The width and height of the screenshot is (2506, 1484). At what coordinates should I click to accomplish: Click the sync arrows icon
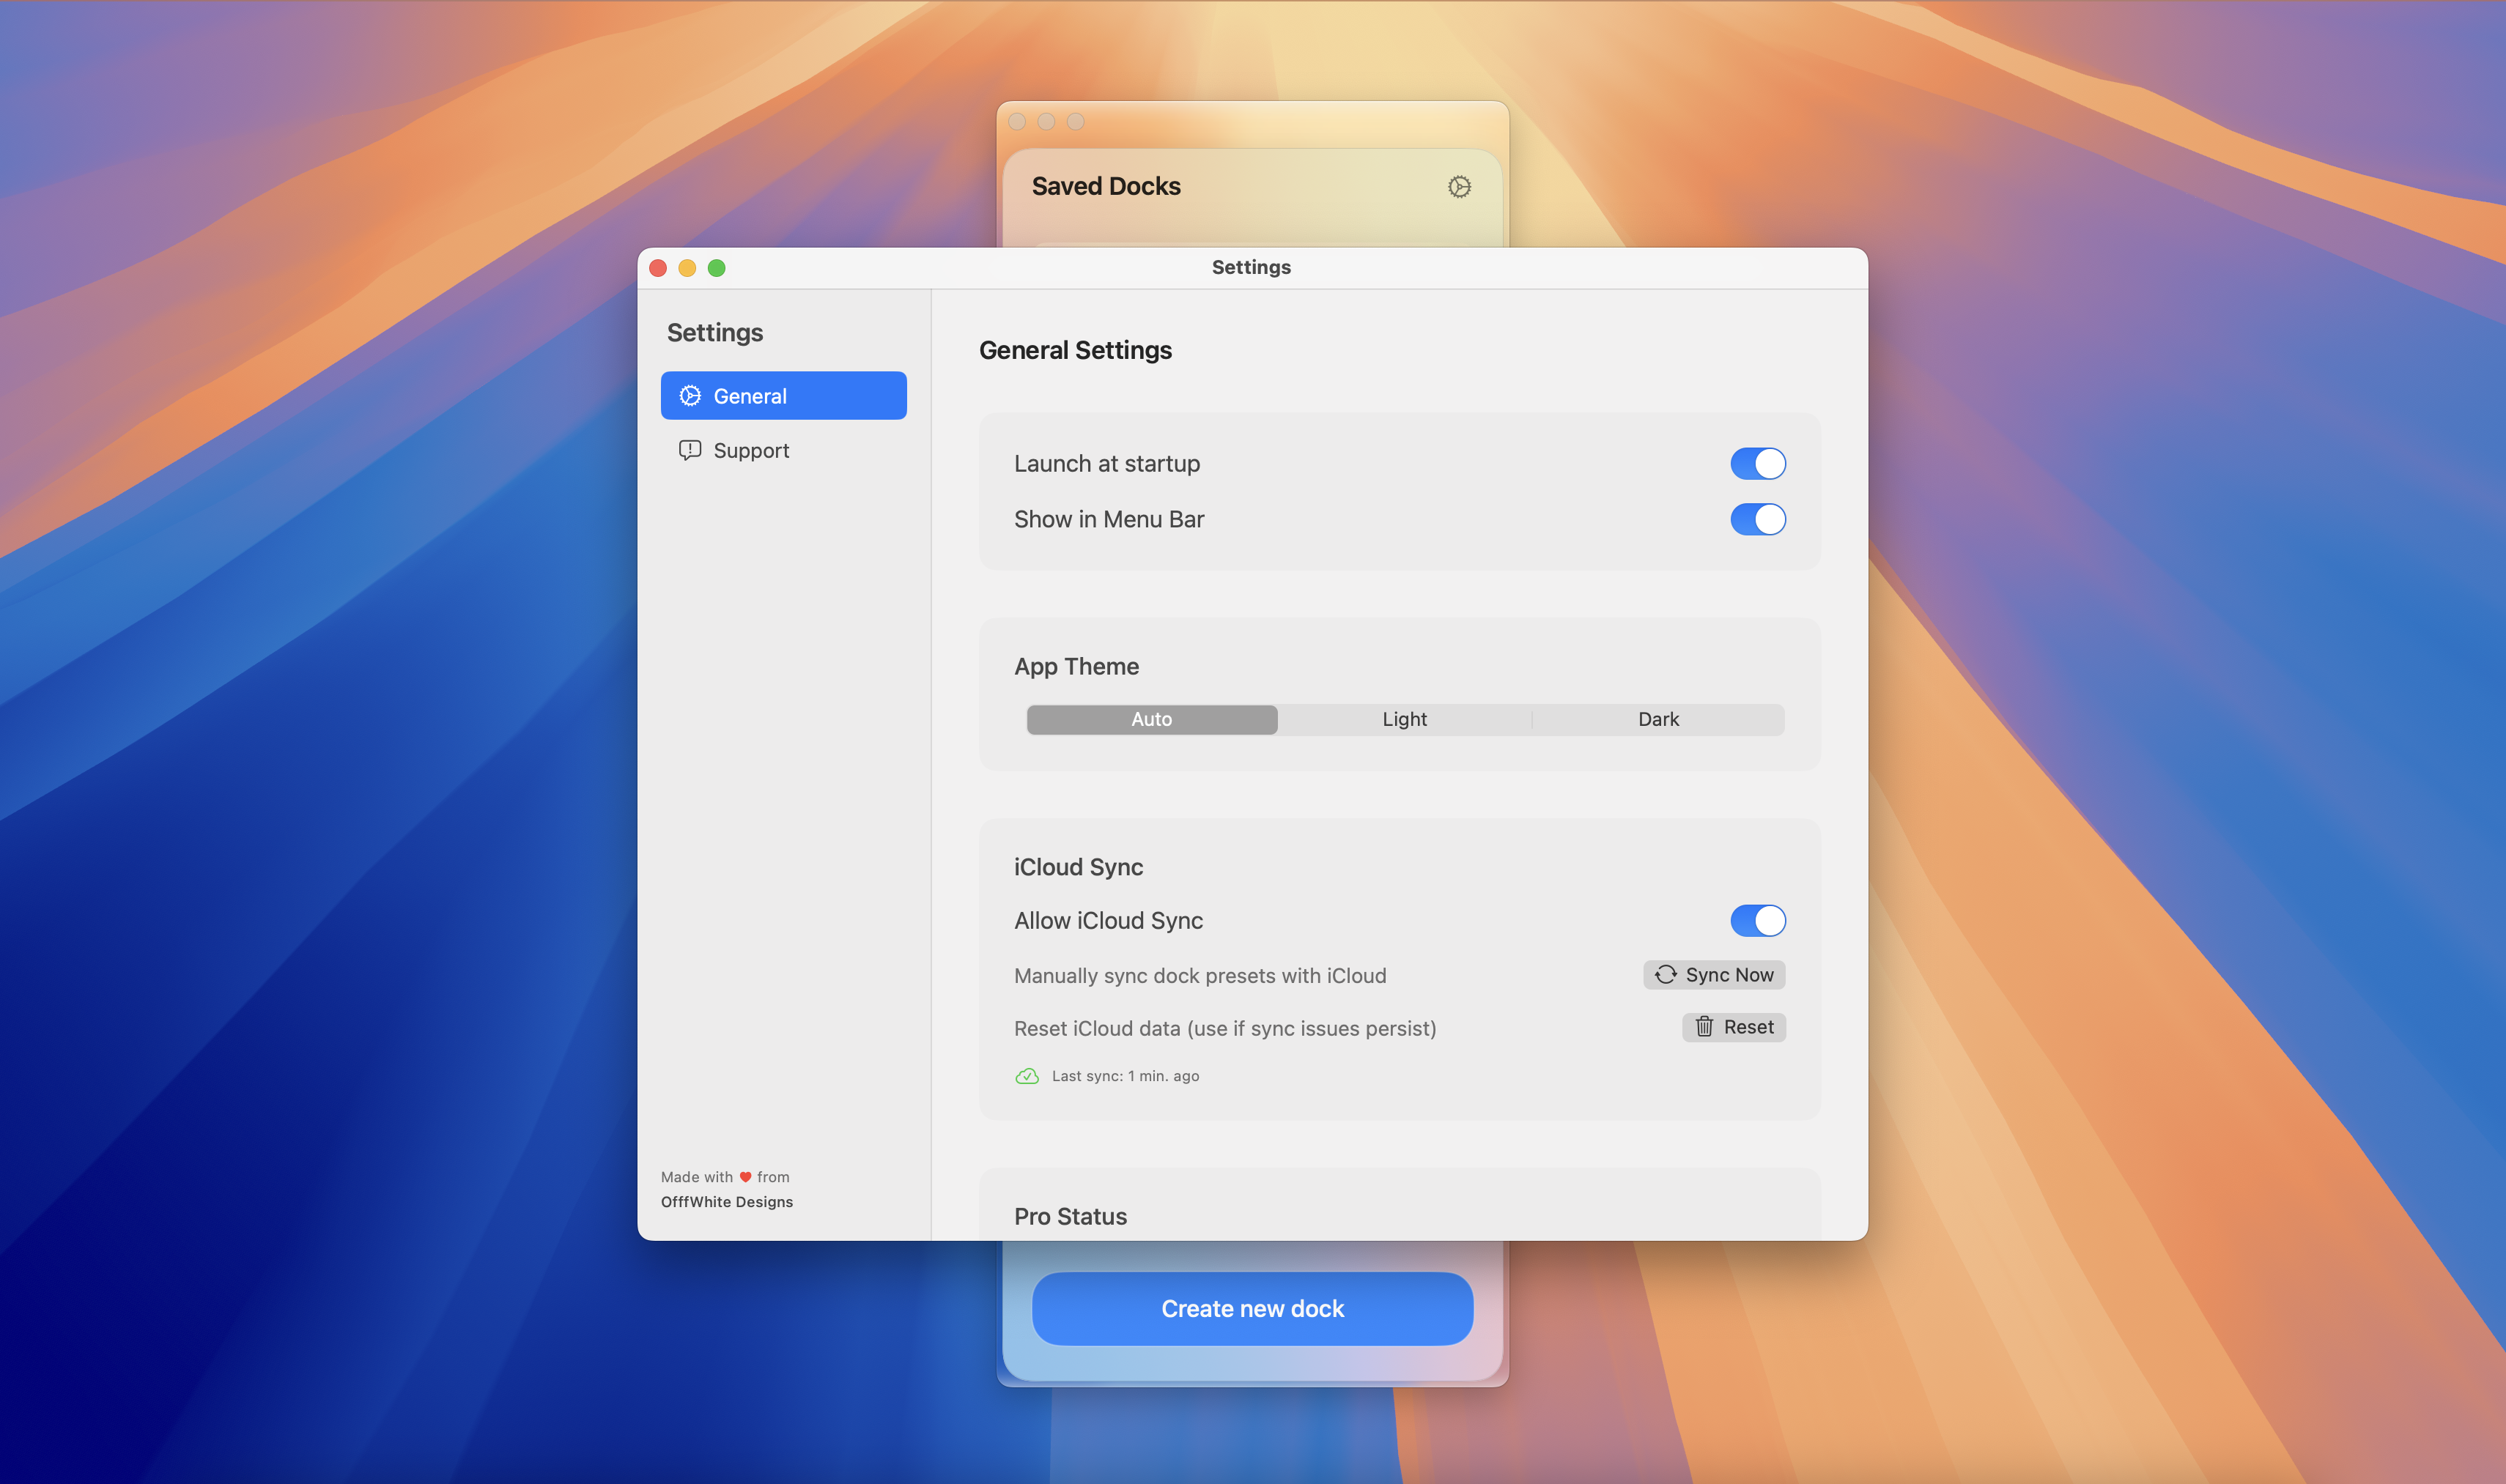pos(1665,975)
